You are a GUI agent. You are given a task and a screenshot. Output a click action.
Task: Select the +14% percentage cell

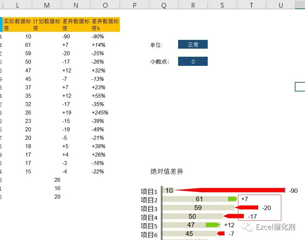(x=105, y=45)
